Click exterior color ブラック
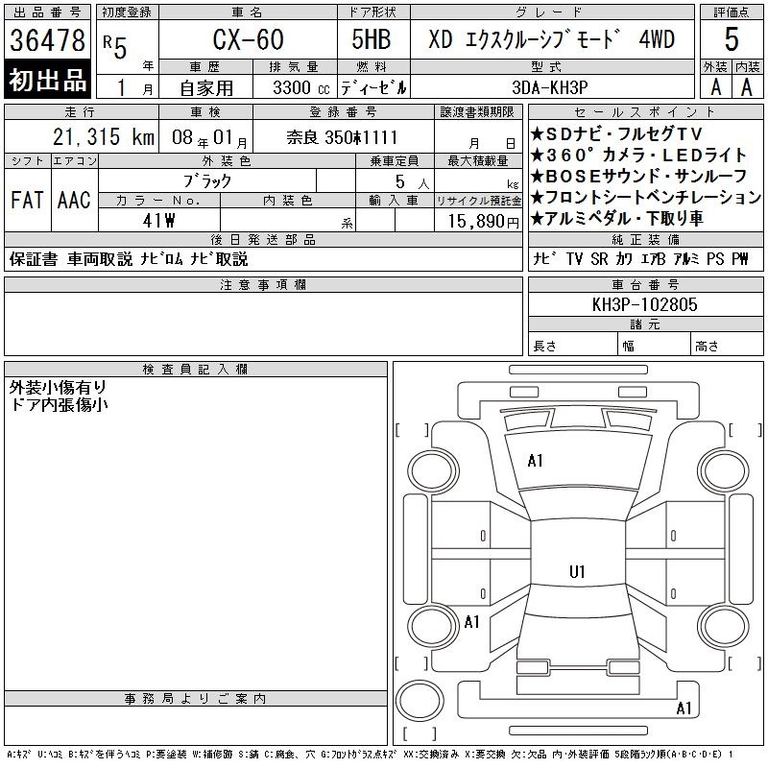Screen dimensions: 768x768 click(x=207, y=181)
